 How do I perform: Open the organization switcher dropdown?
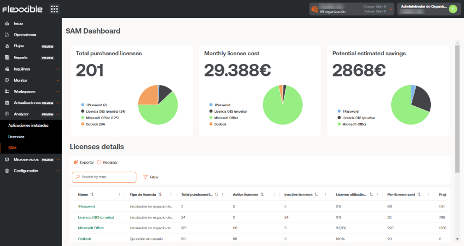pos(391,9)
